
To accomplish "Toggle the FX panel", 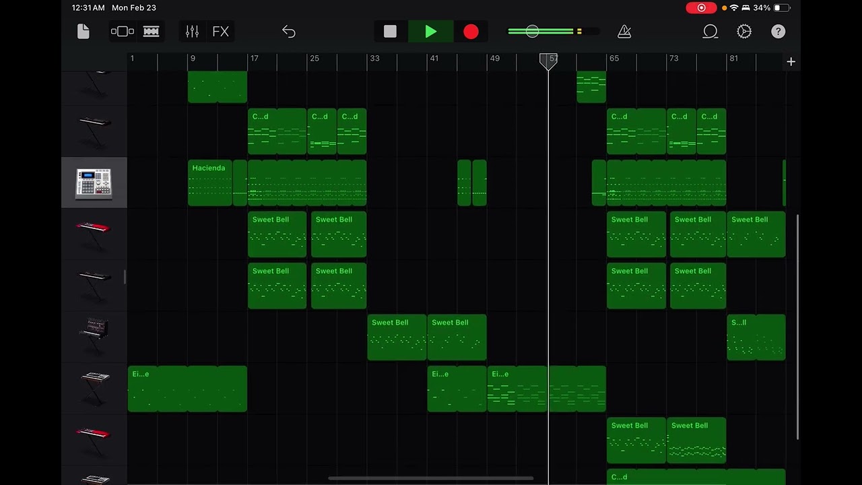I will pos(220,32).
